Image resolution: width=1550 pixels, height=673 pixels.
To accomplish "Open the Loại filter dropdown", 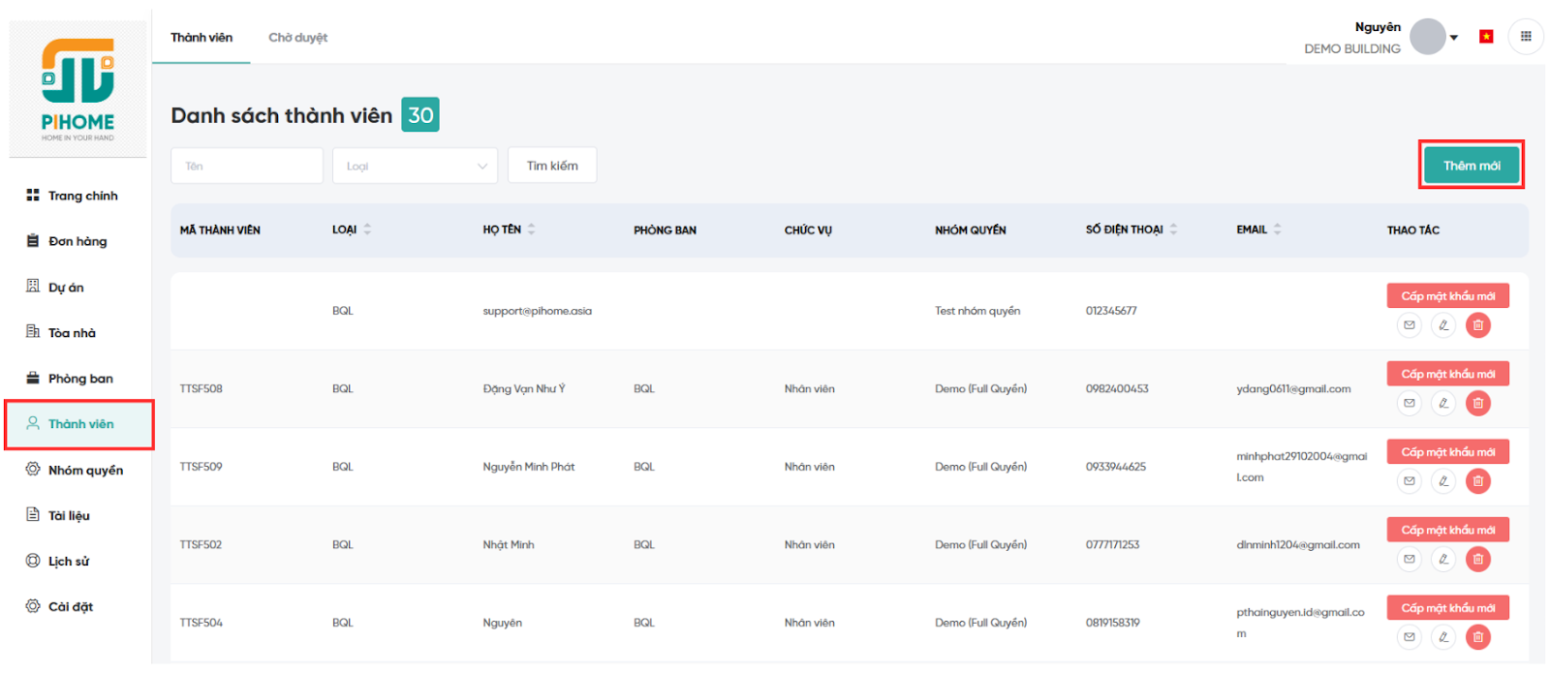I will [415, 166].
